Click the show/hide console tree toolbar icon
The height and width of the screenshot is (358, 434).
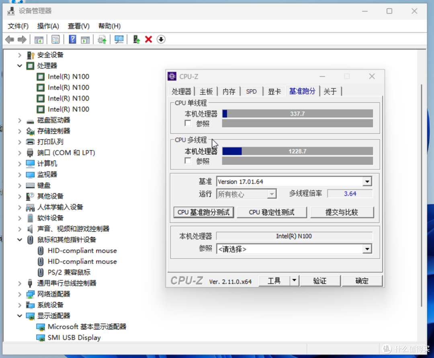pyautogui.click(x=39, y=39)
